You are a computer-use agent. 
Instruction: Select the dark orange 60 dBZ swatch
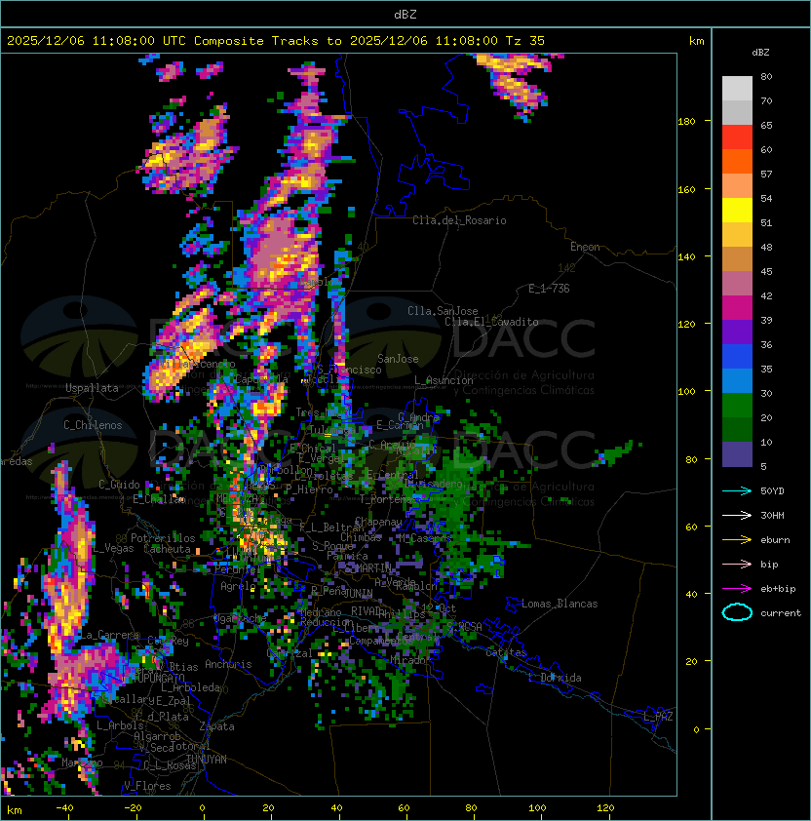click(737, 161)
